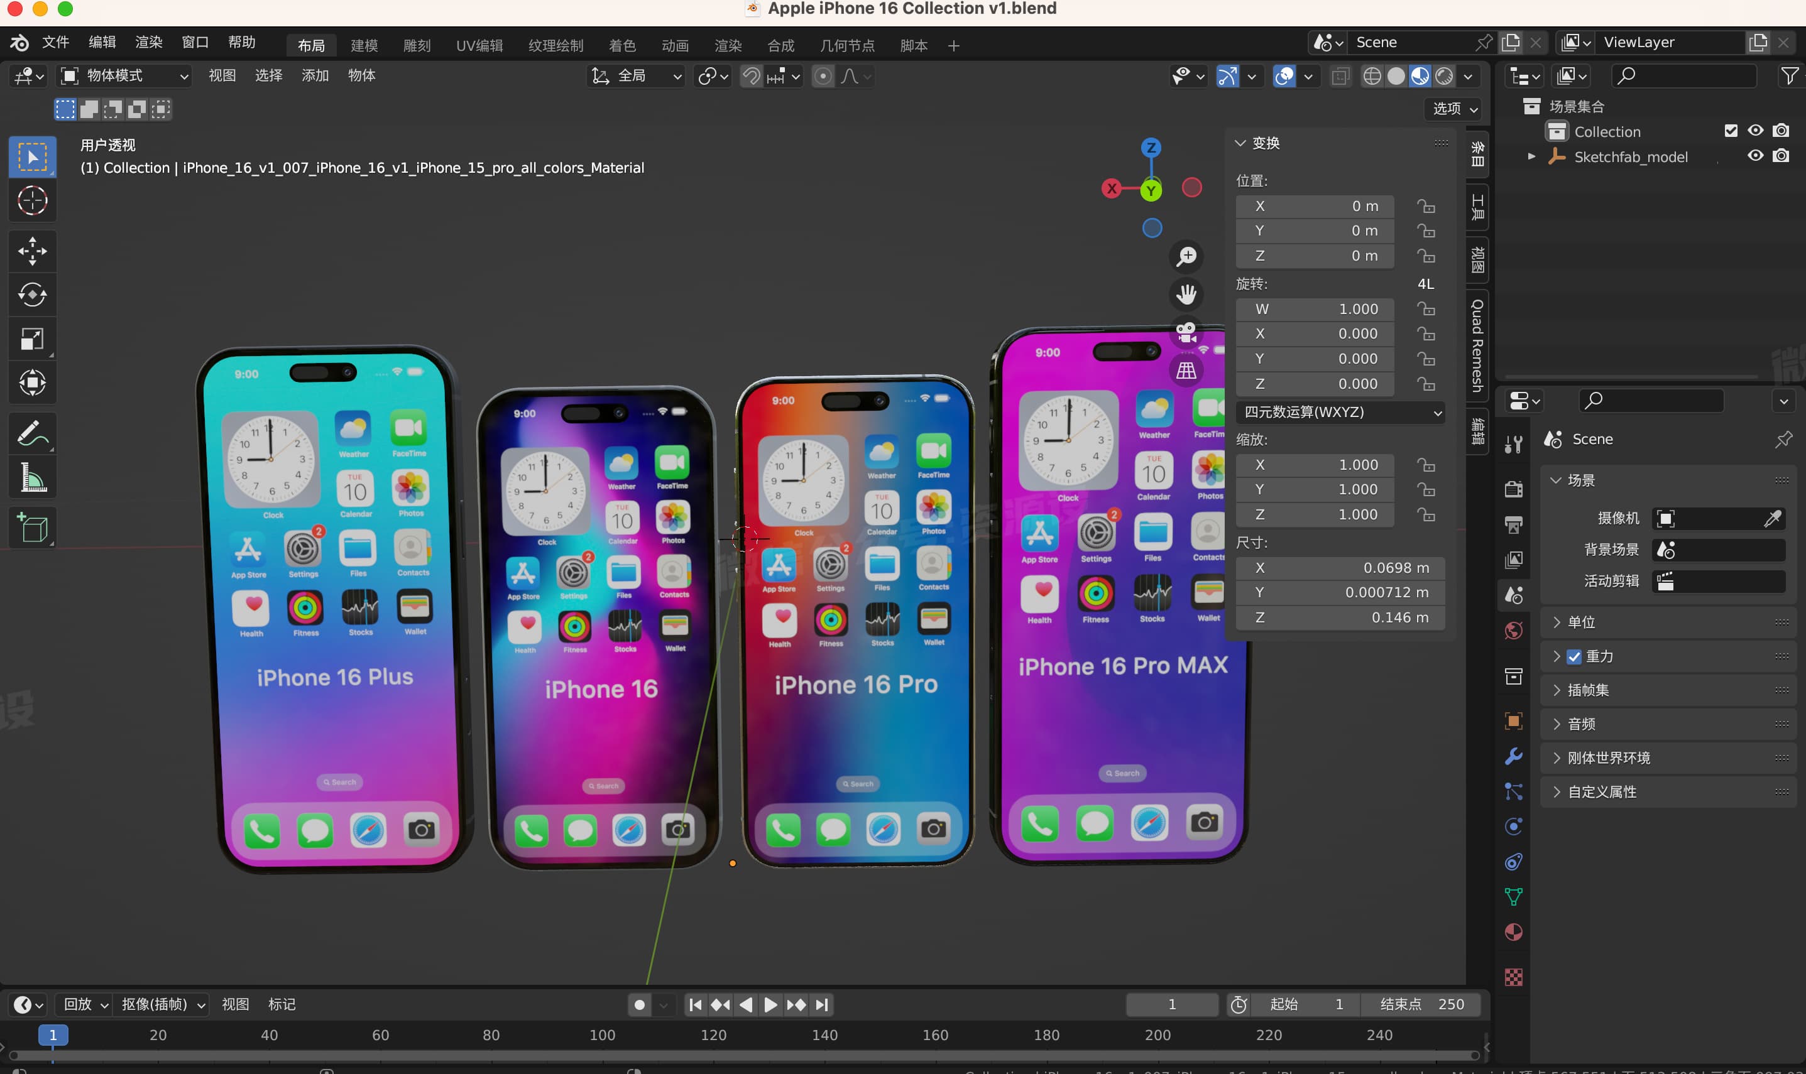The image size is (1806, 1074).
Task: Click the Blender logo menu icon
Action: 19,43
